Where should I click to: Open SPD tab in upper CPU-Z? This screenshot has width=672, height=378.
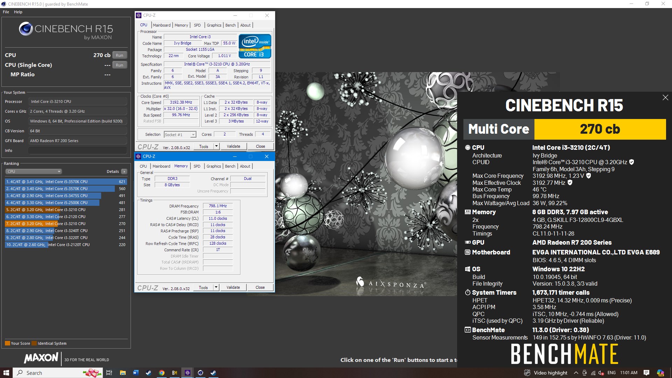coord(197,25)
